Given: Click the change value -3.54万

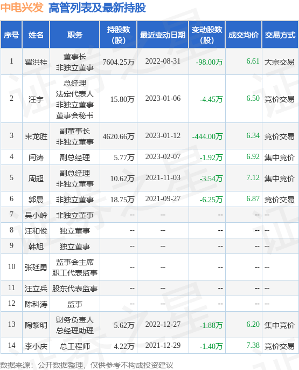Looking at the screenshot, I should click(x=211, y=178).
